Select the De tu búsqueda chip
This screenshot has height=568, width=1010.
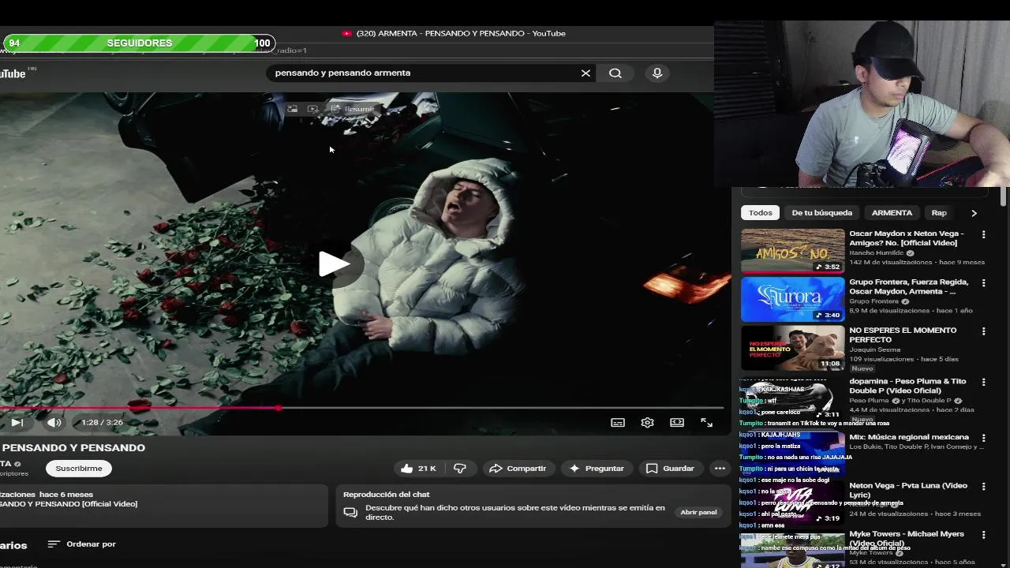pyautogui.click(x=822, y=213)
